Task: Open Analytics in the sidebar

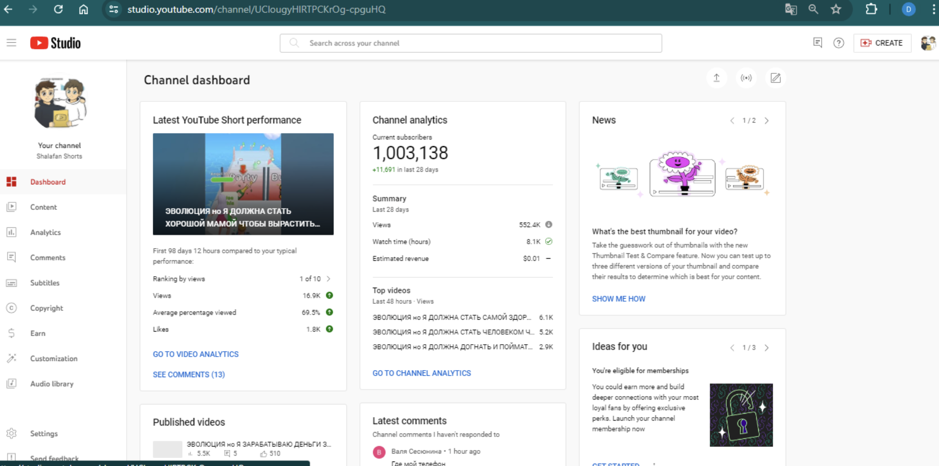Action: pos(63,232)
